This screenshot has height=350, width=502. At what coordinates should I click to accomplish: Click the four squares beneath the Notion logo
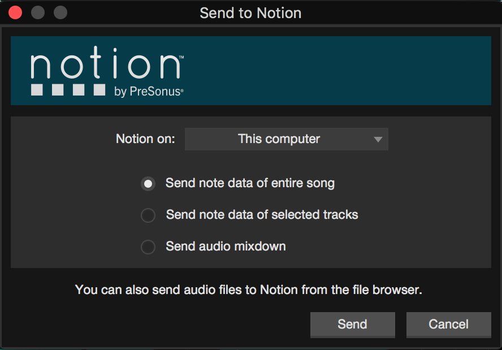pos(68,90)
